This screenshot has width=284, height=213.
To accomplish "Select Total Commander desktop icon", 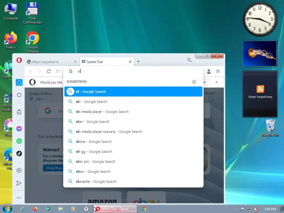I will (32, 13).
